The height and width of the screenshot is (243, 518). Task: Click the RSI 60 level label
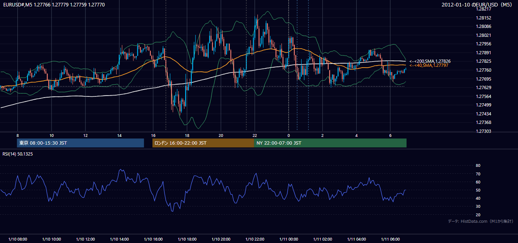pyautogui.click(x=478, y=182)
